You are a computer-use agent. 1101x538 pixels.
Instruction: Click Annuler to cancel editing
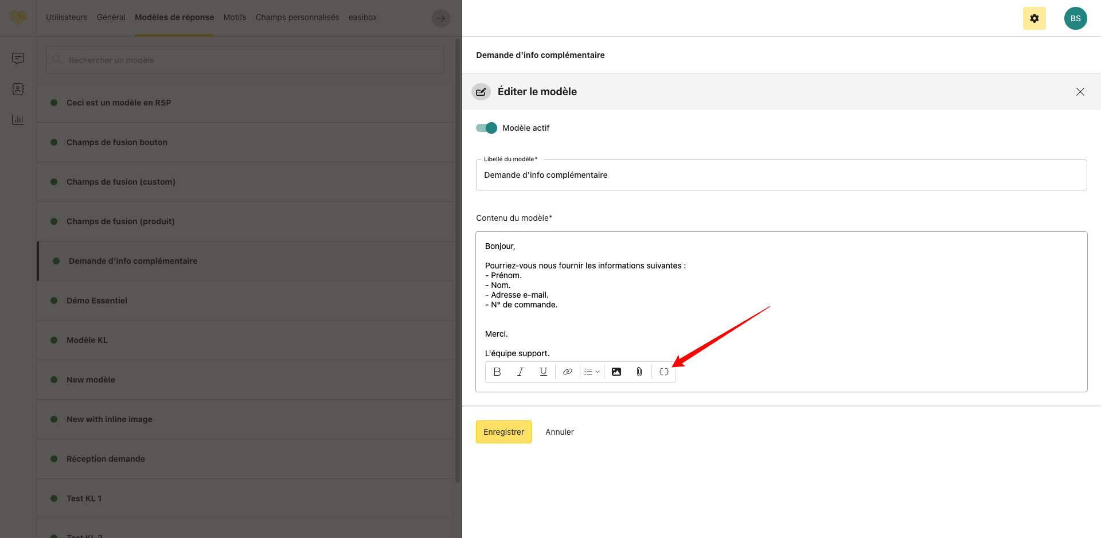(559, 432)
